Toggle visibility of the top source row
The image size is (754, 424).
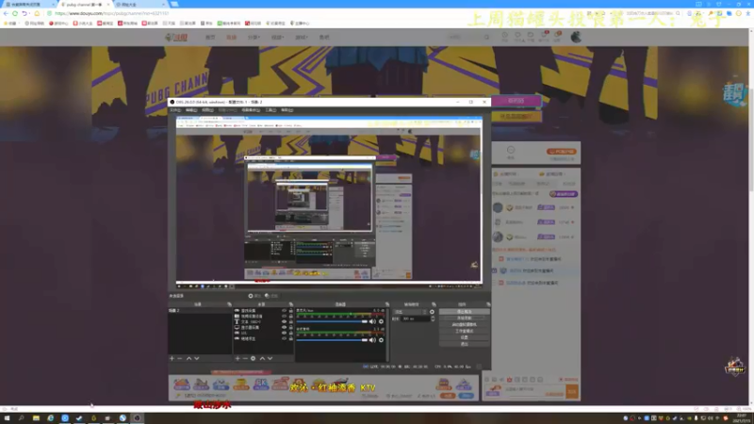284,311
